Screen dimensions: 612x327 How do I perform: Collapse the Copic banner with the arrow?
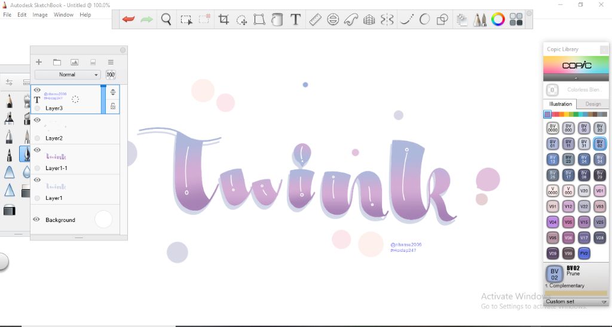[x=576, y=78]
